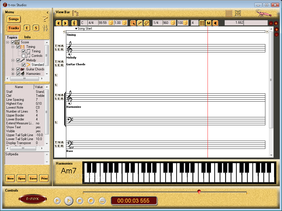The width and height of the screenshot is (282, 211).
Task: Click the red minus zoom button in toolbar
Action: [271, 23]
